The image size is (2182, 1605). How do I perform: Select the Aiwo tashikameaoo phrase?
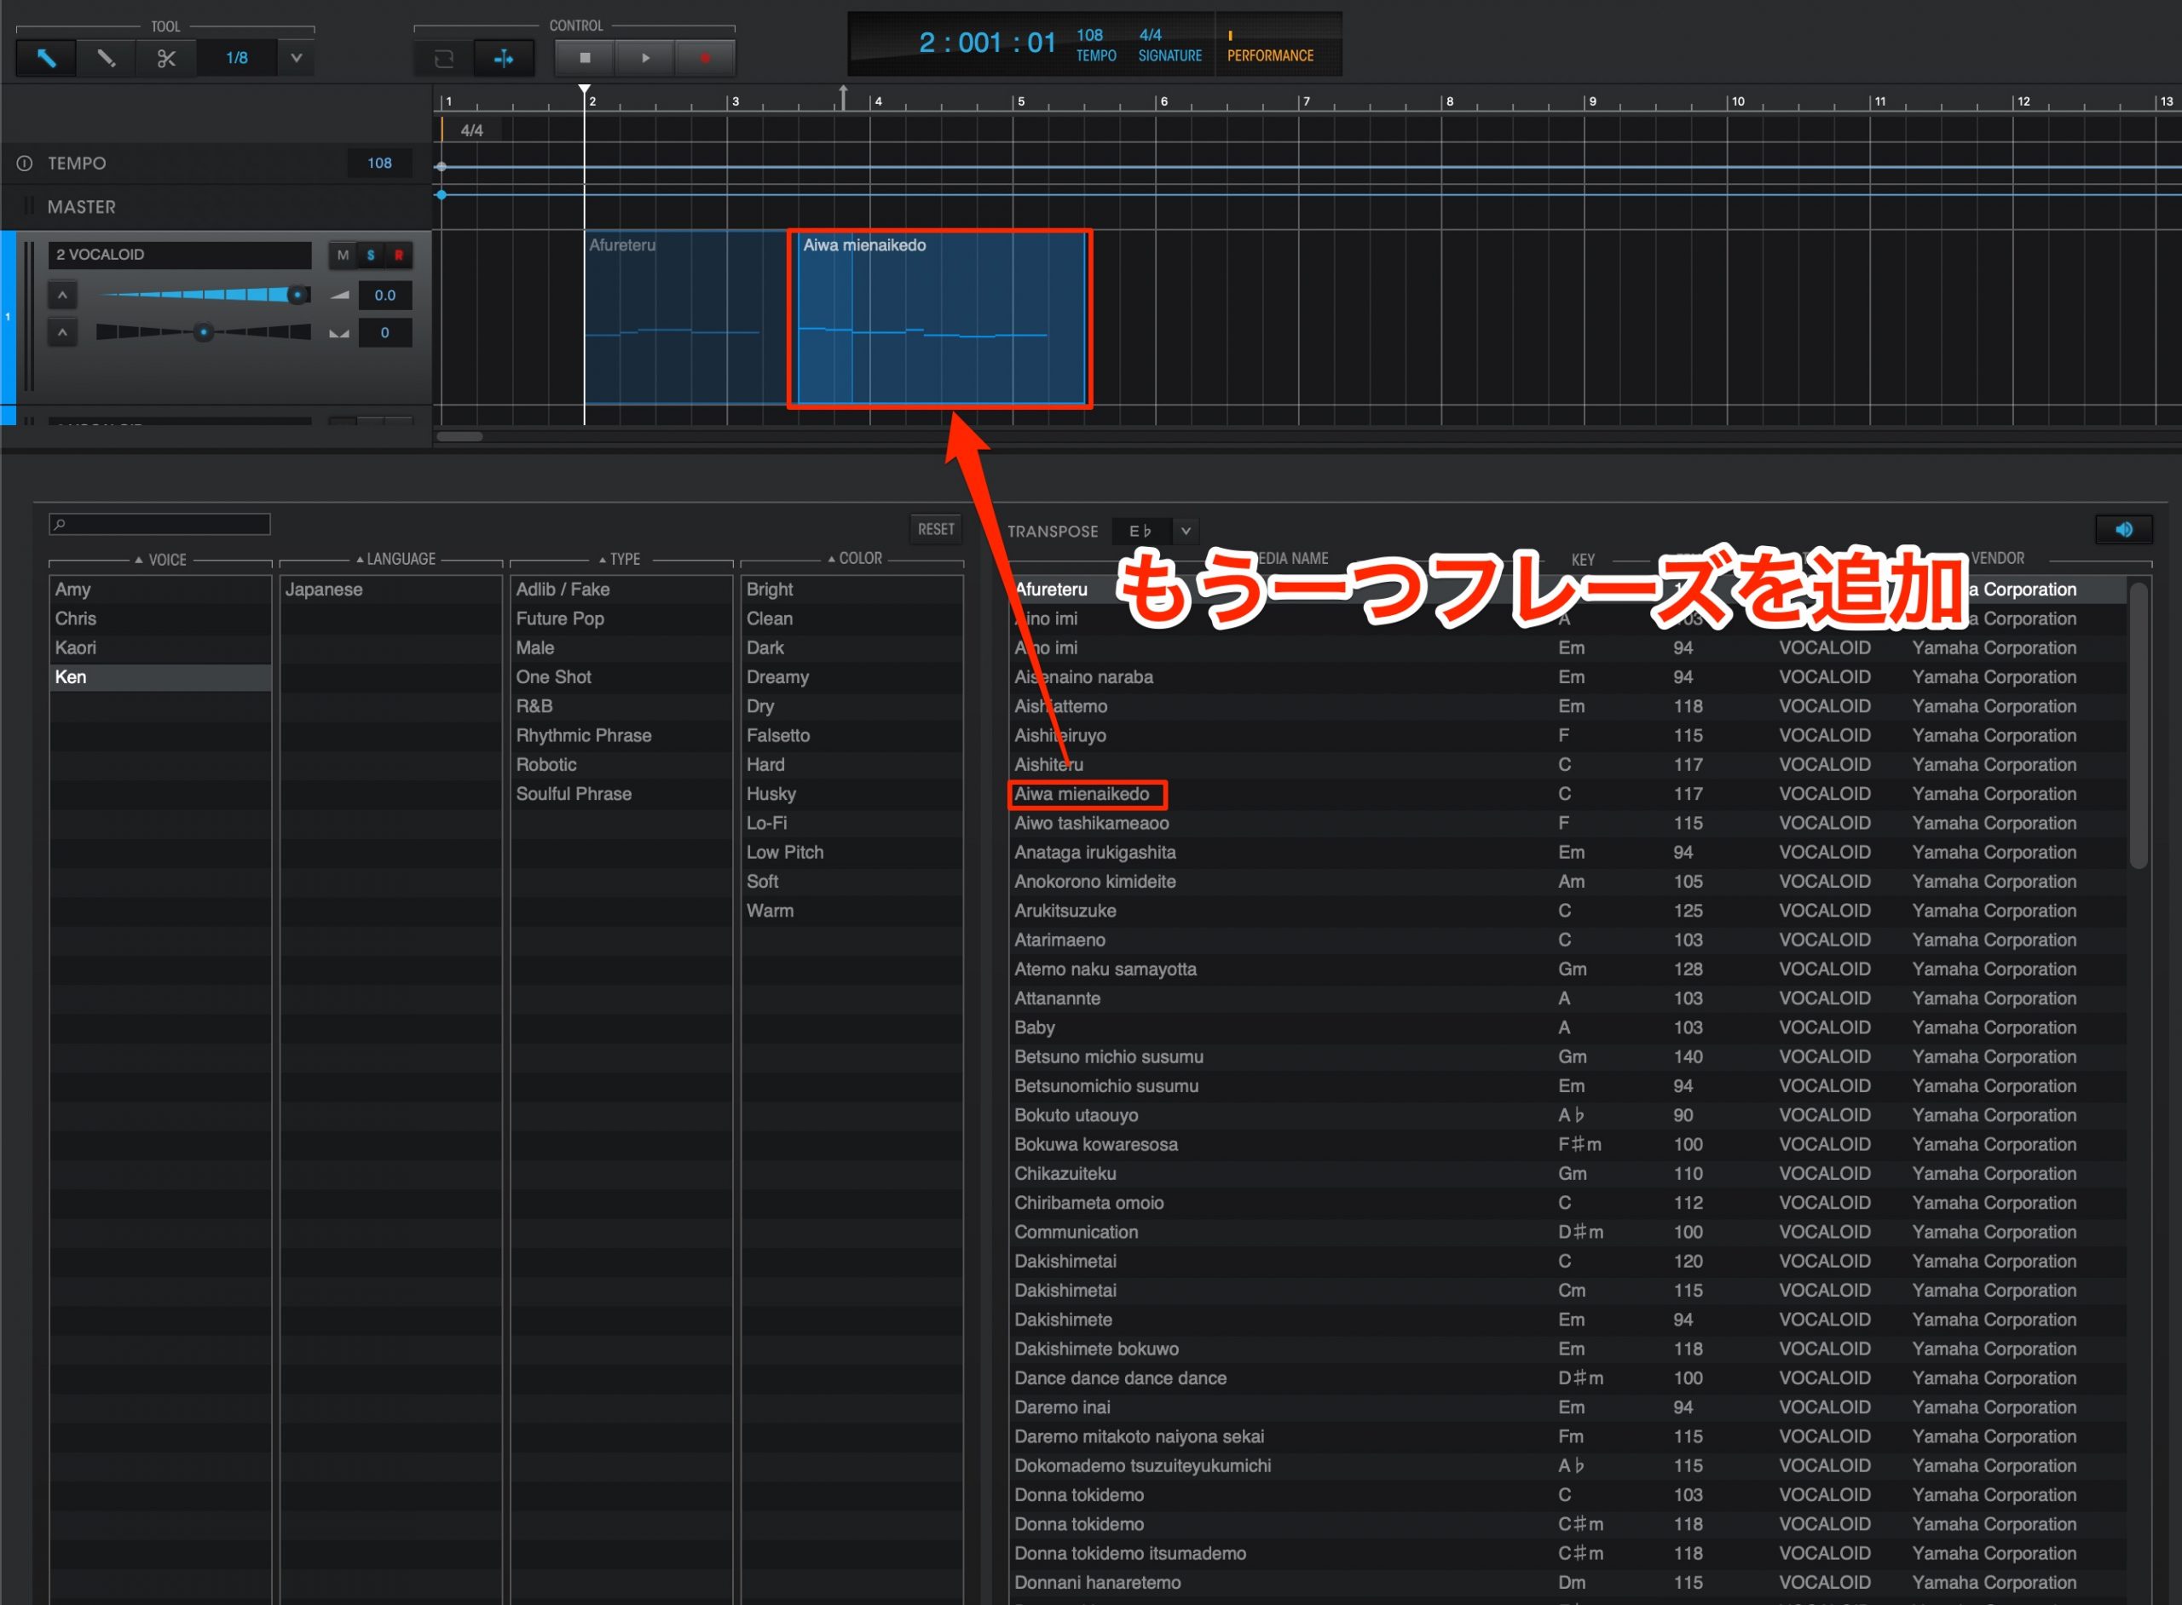coord(1567,823)
